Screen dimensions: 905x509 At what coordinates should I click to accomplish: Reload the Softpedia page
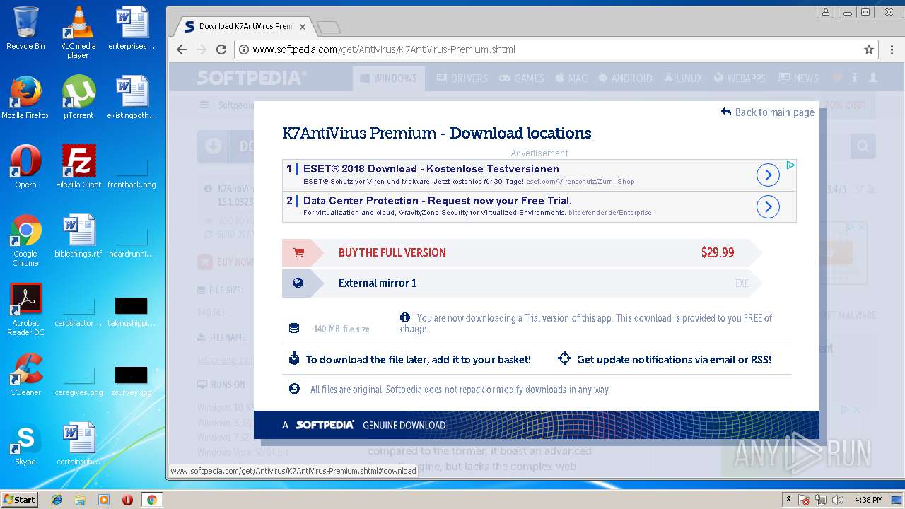click(x=221, y=49)
